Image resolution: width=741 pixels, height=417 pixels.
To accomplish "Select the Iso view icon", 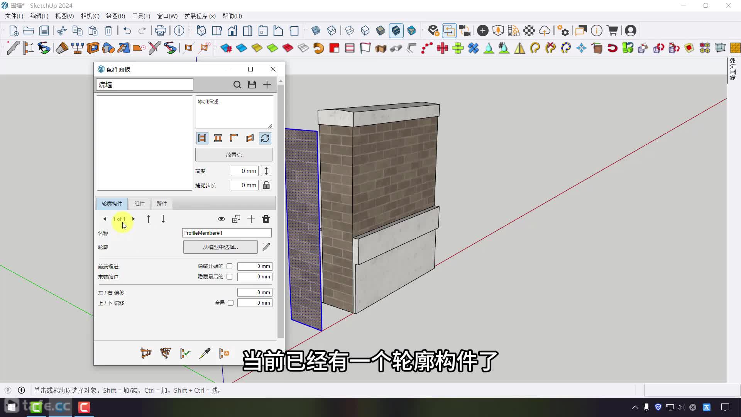I will coord(201,31).
